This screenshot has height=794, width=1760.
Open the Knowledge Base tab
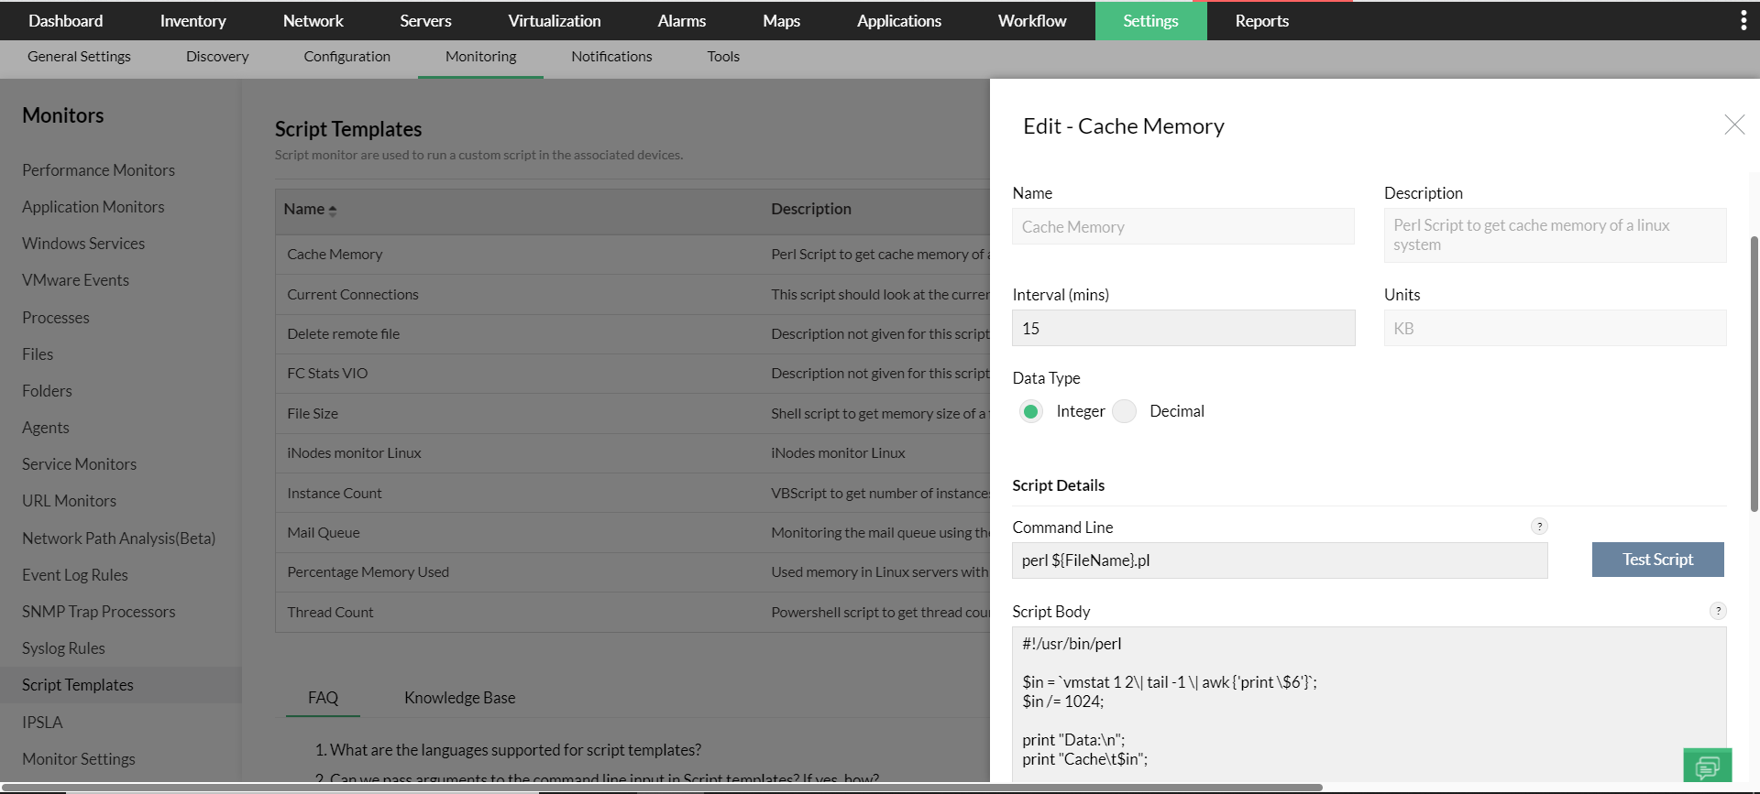(459, 698)
